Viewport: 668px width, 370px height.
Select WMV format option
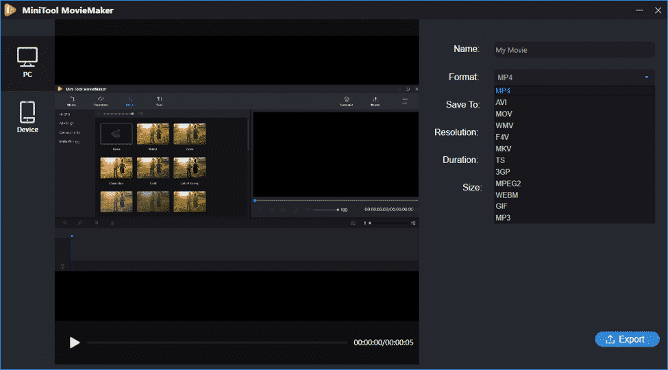click(x=574, y=125)
